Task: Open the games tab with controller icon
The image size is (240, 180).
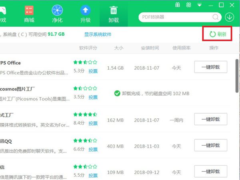Action: click(3, 14)
